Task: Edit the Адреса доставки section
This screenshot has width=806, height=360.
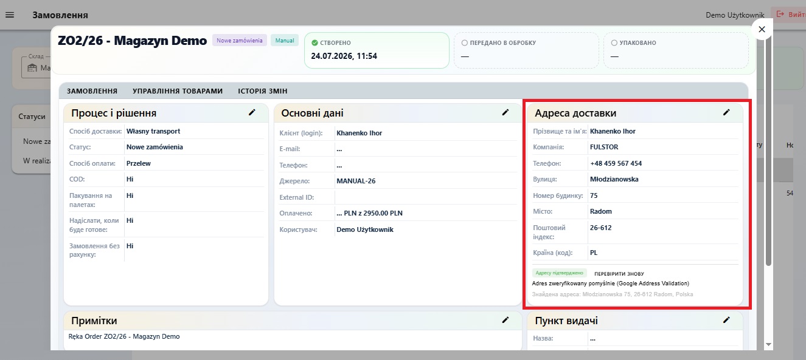Action: (x=726, y=112)
